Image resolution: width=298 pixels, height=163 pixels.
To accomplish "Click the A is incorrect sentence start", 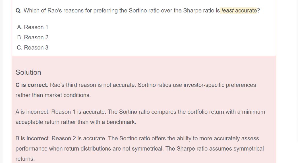I will (32, 112).
